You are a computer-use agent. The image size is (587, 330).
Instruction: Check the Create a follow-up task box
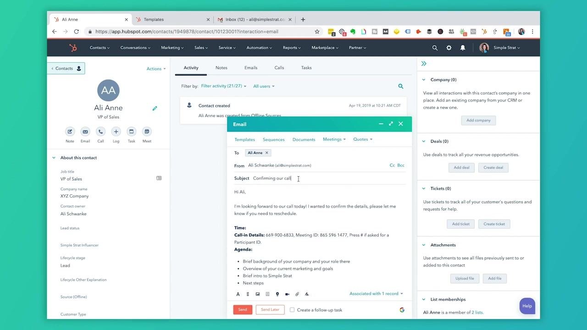[x=292, y=310]
